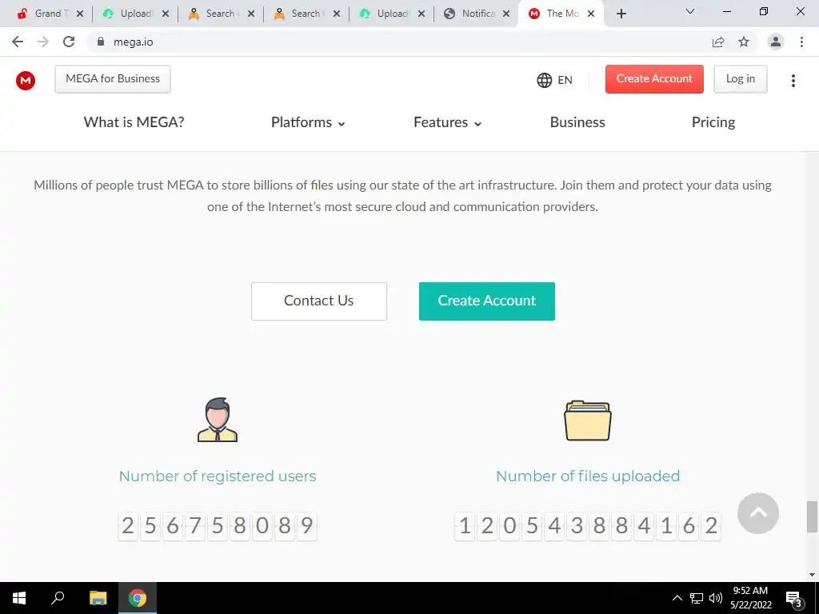Click the page vertical scrollbar thumb
819x614 pixels.
812,516
